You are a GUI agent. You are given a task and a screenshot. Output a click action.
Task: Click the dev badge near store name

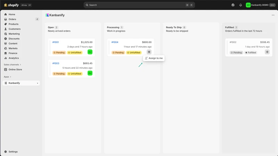(272, 5)
